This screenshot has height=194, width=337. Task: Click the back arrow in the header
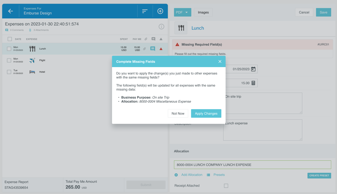click(x=10, y=11)
